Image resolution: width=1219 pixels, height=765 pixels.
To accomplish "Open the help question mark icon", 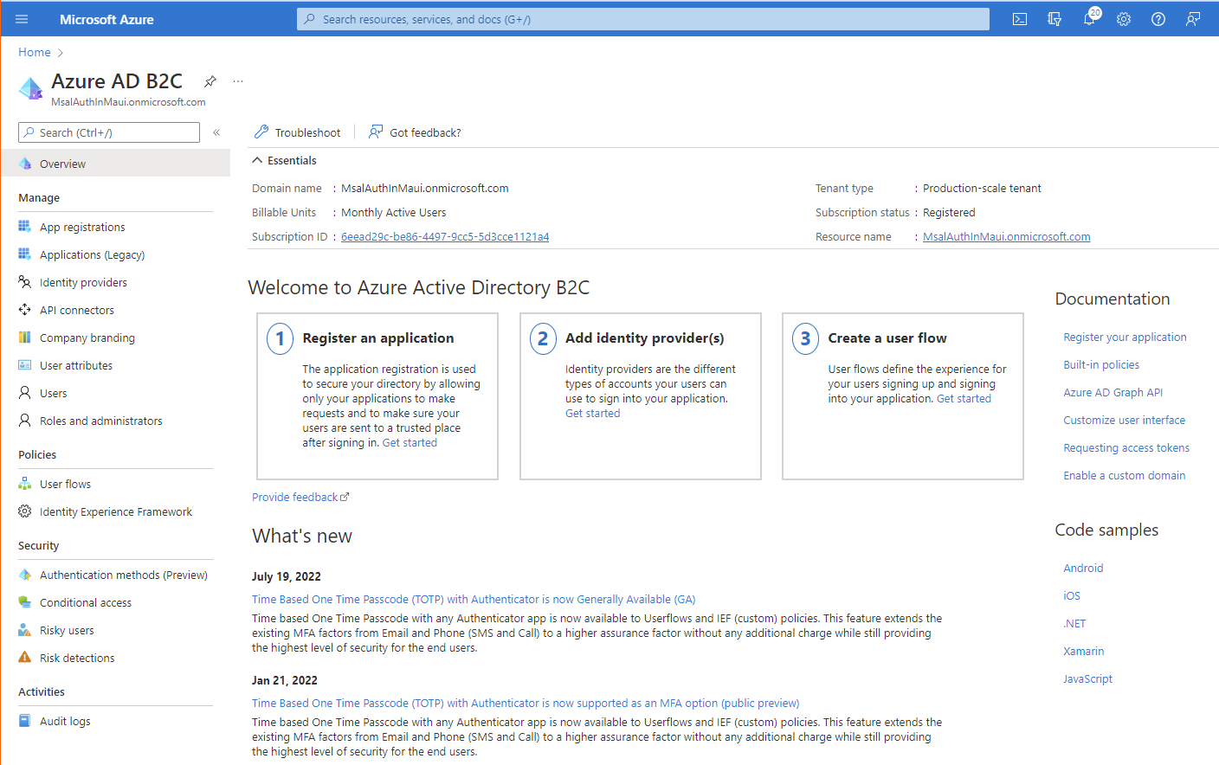I will [x=1158, y=19].
